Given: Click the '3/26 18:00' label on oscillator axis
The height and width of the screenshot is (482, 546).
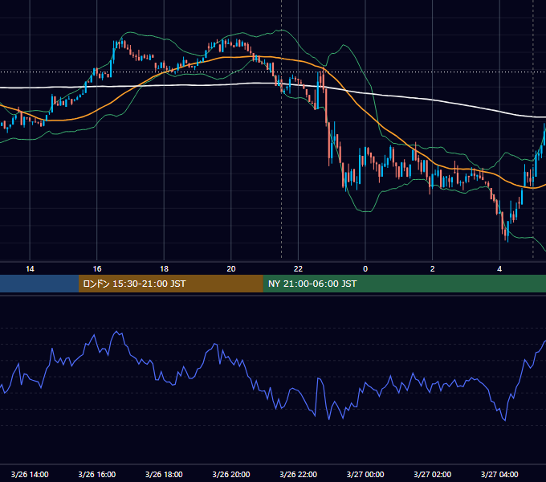Looking at the screenshot, I should 164,474.
